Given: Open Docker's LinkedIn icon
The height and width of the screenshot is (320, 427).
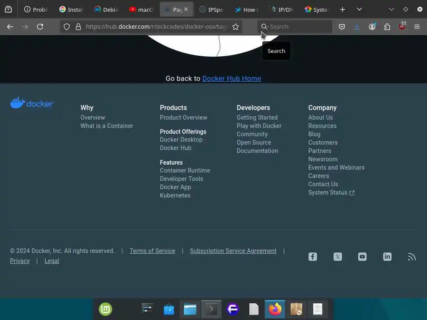Looking at the screenshot, I should (387, 257).
